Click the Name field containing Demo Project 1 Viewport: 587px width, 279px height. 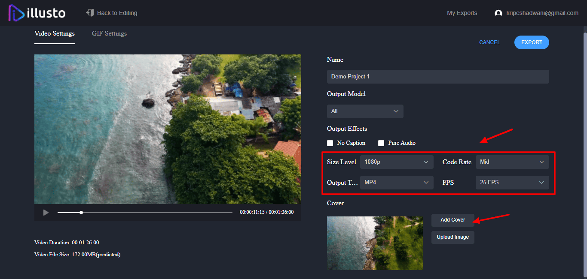tap(437, 77)
